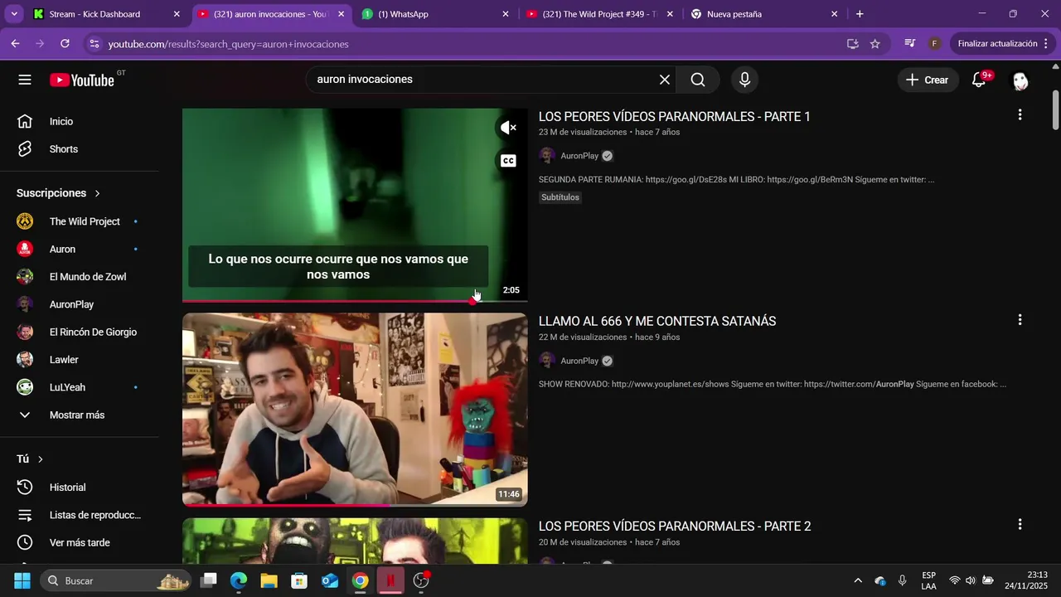1061x597 pixels.
Task: Unmute the video preview
Action: click(x=508, y=128)
